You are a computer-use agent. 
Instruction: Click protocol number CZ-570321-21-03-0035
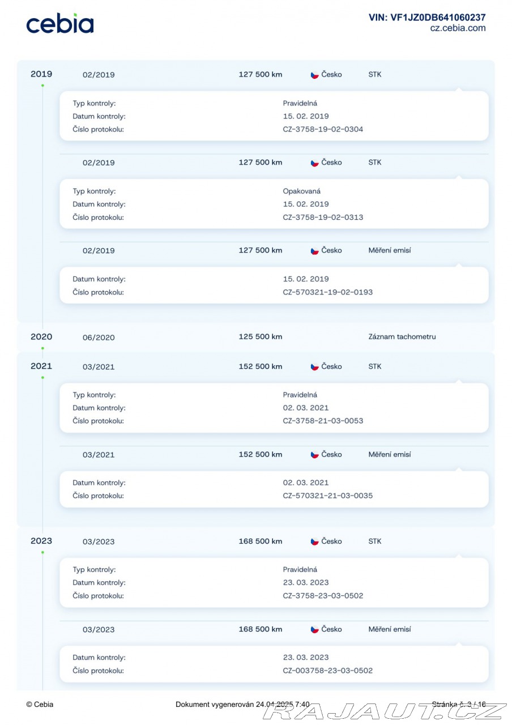point(328,496)
